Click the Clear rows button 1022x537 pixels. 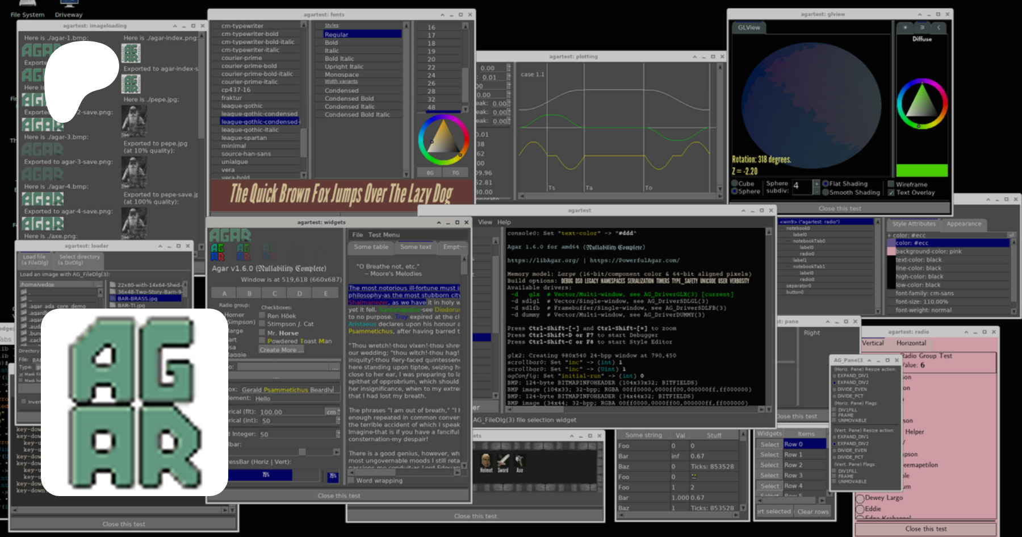pyautogui.click(x=812, y=511)
